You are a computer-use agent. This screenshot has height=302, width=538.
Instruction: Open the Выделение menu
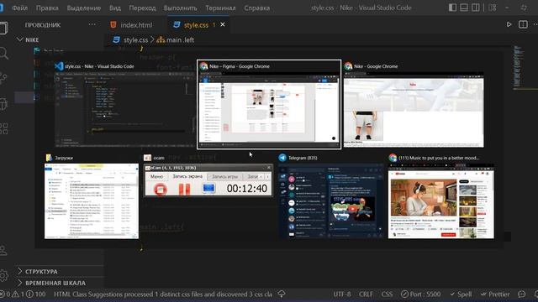[x=84, y=8]
